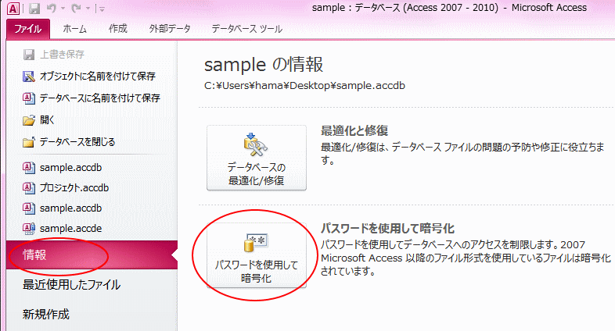Click the folder icon beside データベースを閉じる
Screen dimensions: 615x331
29,141
